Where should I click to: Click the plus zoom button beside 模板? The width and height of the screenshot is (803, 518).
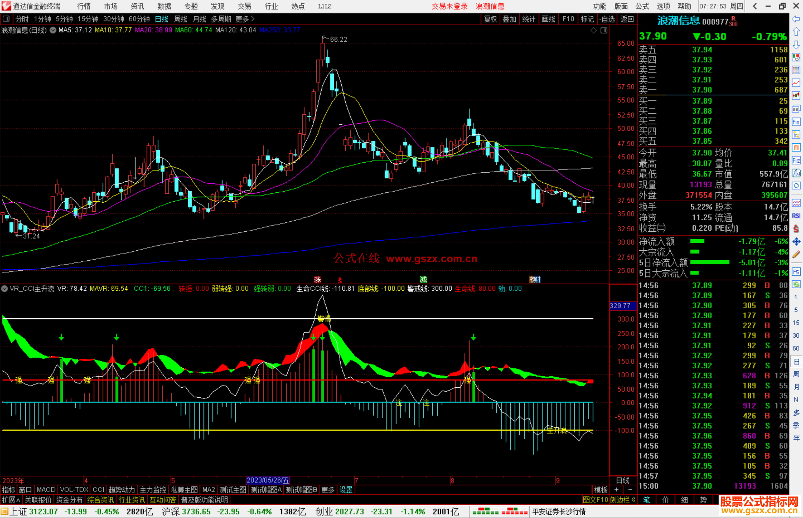616,490
